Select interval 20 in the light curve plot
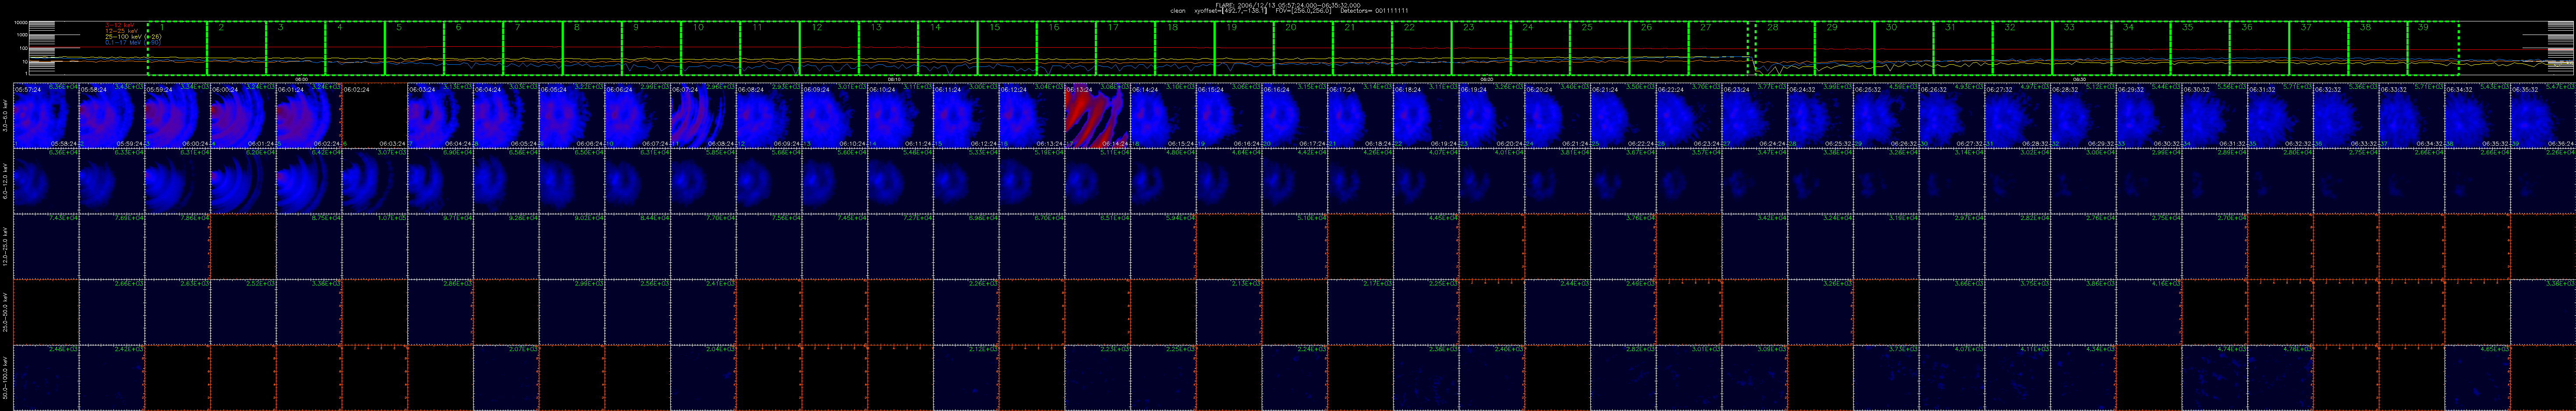This screenshot has width=2576, height=411. 1303,48
